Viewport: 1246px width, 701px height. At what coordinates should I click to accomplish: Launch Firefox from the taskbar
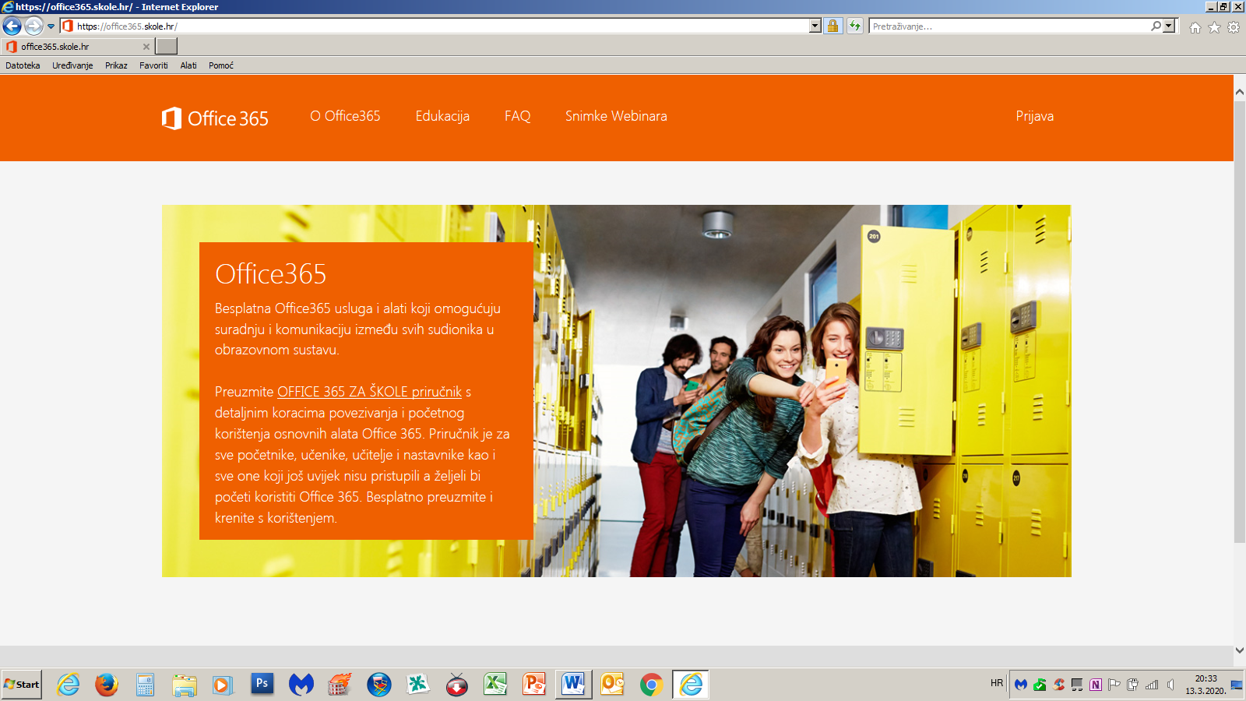pos(107,685)
